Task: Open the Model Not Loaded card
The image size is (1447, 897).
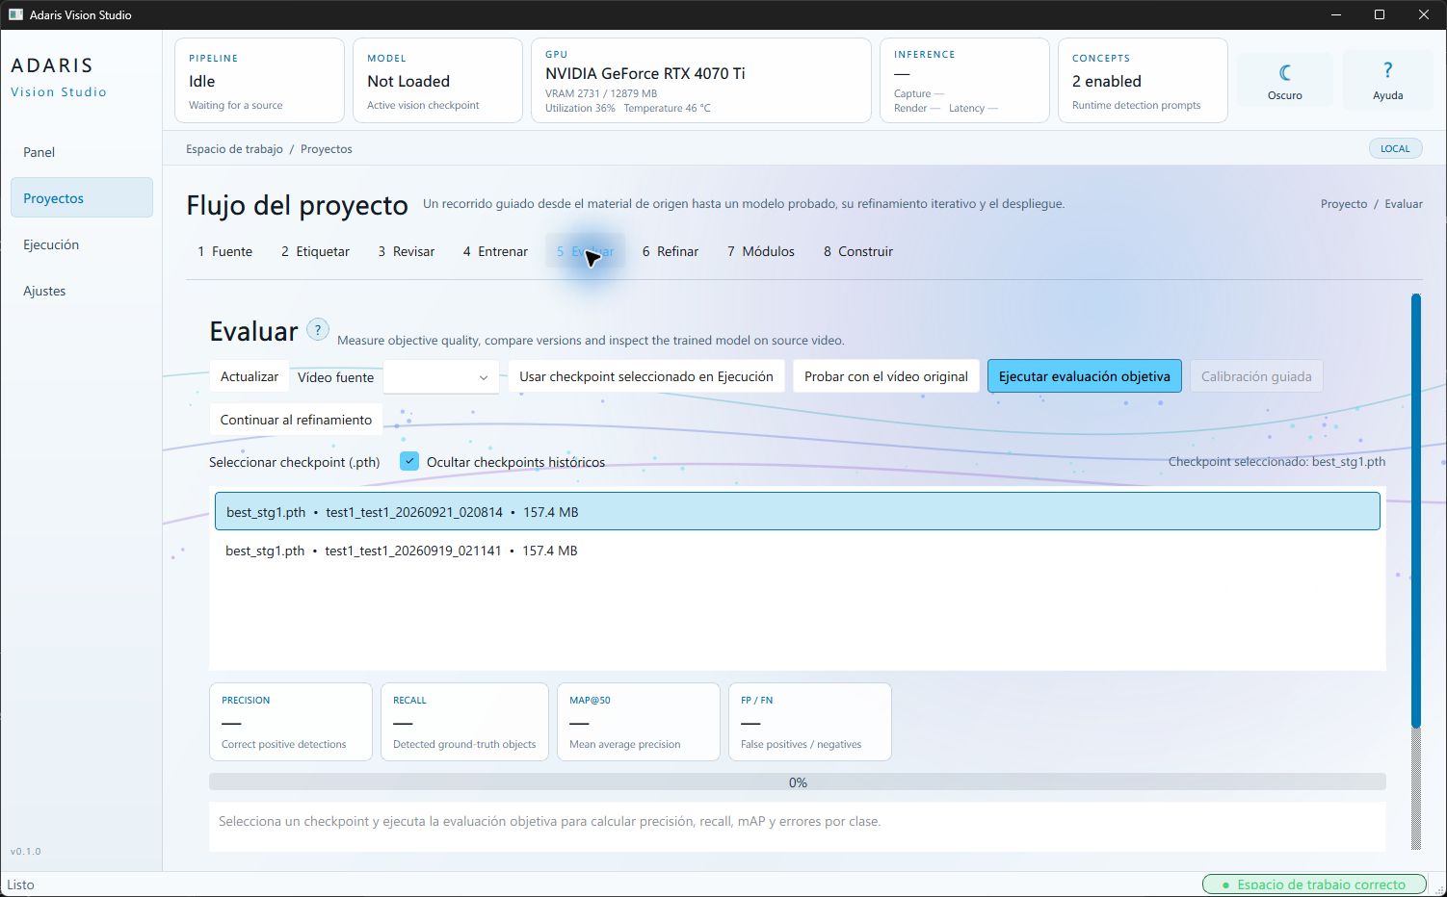Action: (437, 81)
